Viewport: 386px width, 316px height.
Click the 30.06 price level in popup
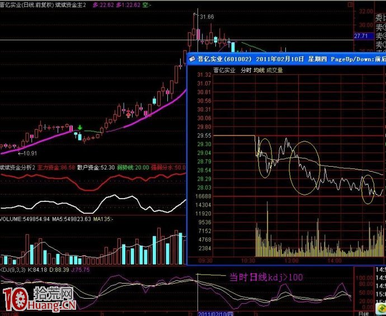204,118
